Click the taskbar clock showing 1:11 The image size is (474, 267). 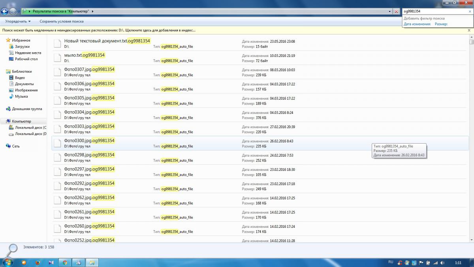[x=458, y=262]
